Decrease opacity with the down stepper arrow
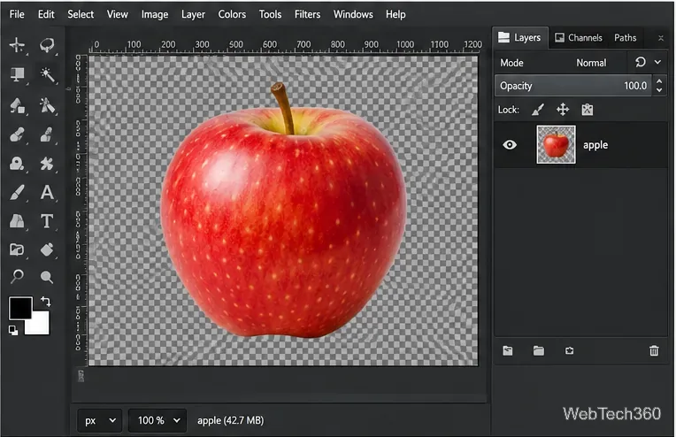 [659, 90]
